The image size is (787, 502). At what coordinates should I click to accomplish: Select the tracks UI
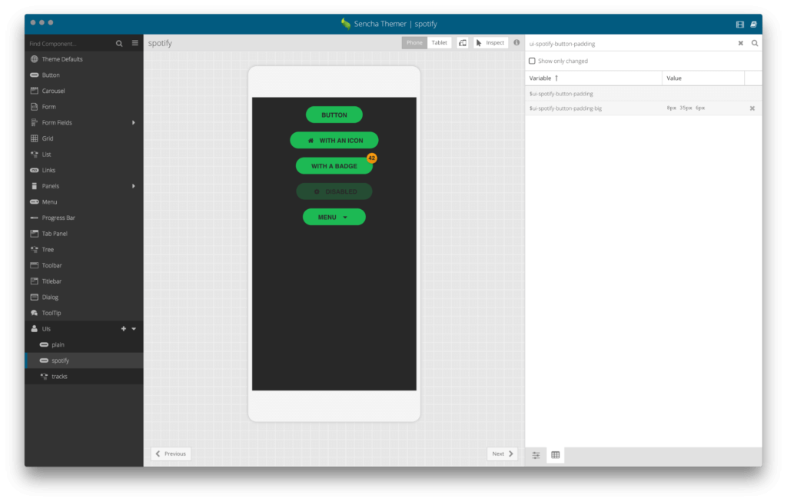coord(84,377)
